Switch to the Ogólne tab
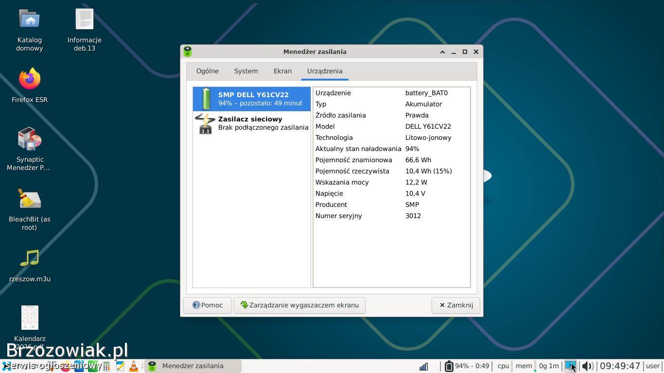This screenshot has height=373, width=664. point(208,71)
